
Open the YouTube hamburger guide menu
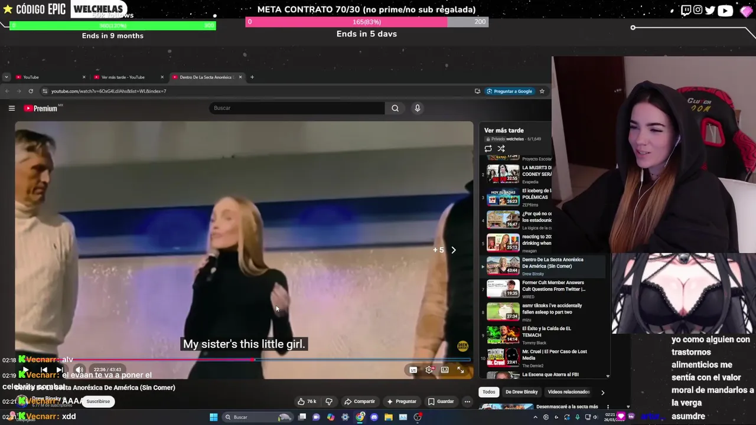[11, 108]
